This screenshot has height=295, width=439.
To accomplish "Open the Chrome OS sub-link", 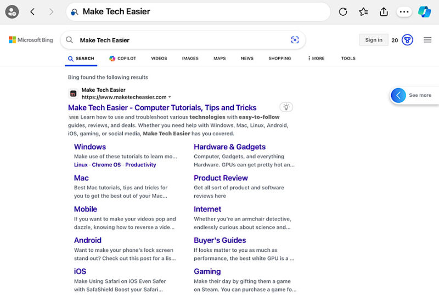I will 106,165.
